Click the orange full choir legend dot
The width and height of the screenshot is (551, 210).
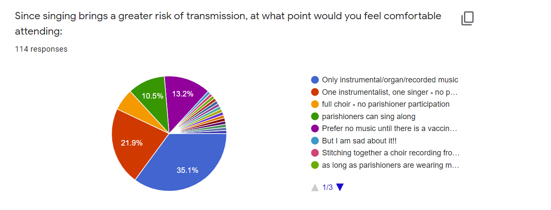[315, 104]
